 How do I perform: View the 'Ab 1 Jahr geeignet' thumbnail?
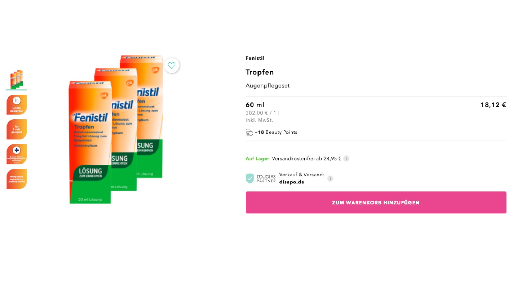pyautogui.click(x=17, y=129)
